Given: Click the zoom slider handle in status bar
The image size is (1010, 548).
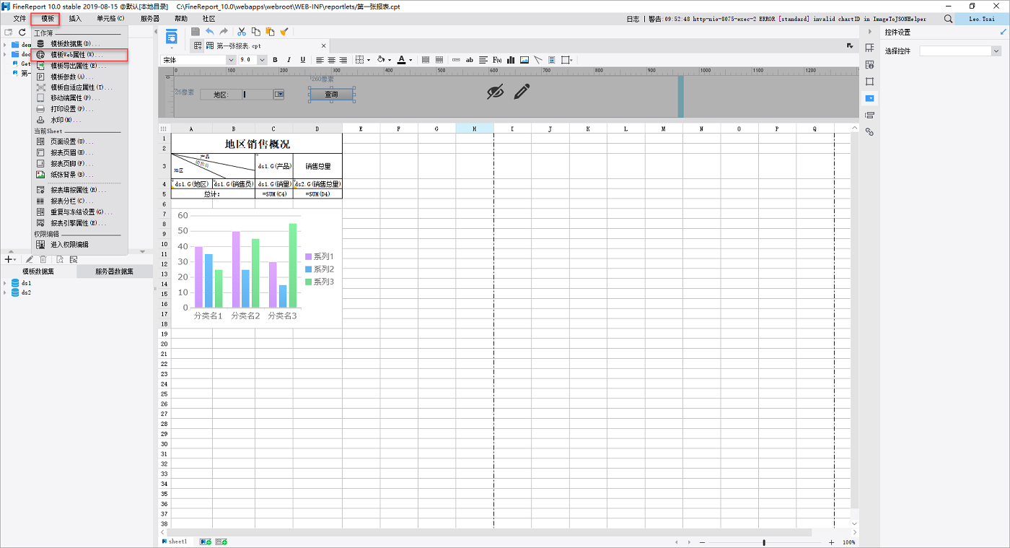Looking at the screenshot, I should coord(764,542).
